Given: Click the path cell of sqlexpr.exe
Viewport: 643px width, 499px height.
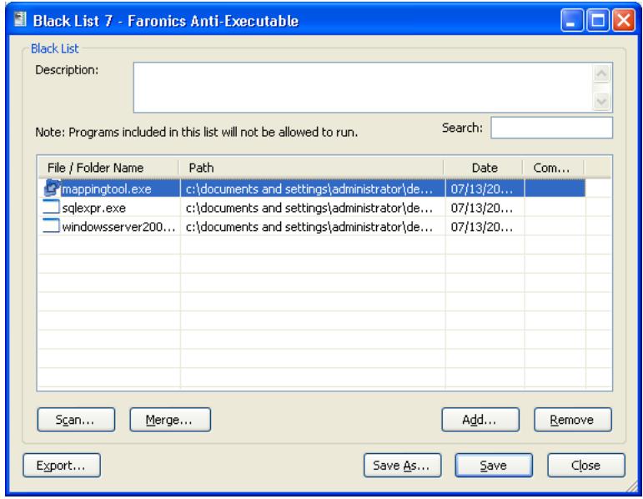Looking at the screenshot, I should coord(313,208).
